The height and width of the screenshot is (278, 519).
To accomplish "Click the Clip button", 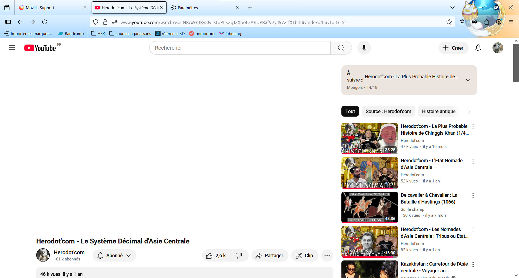I will tap(304, 256).
